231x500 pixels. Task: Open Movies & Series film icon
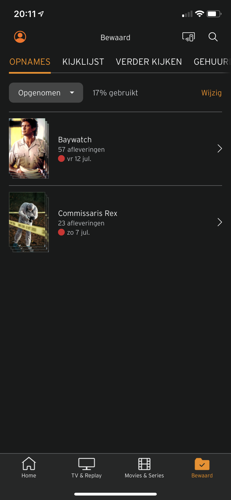point(144,464)
